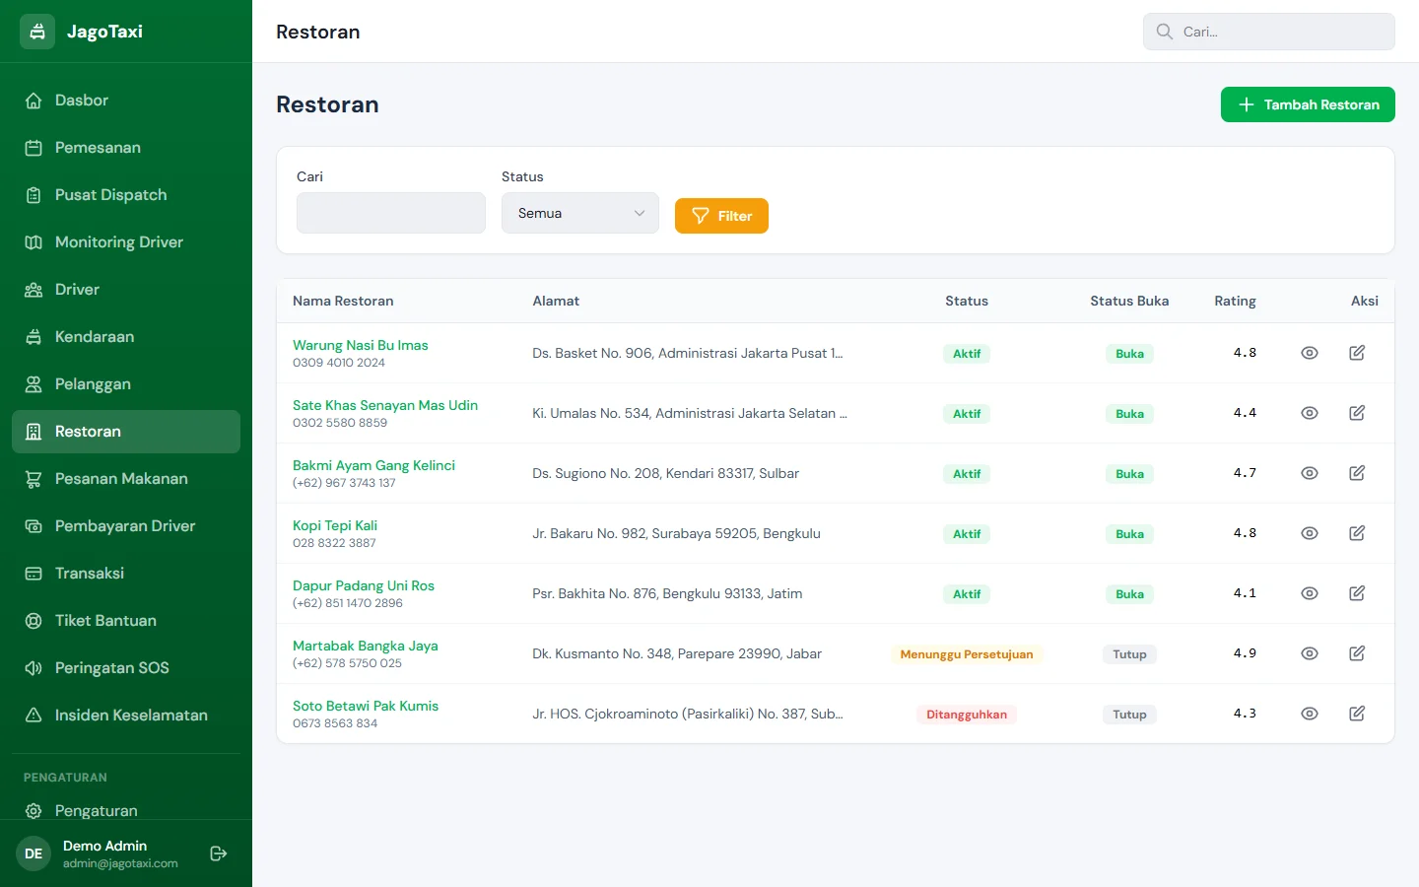1419x887 pixels.
Task: Edit Sate Khas Senayan Mas Udin
Action: click(x=1357, y=413)
